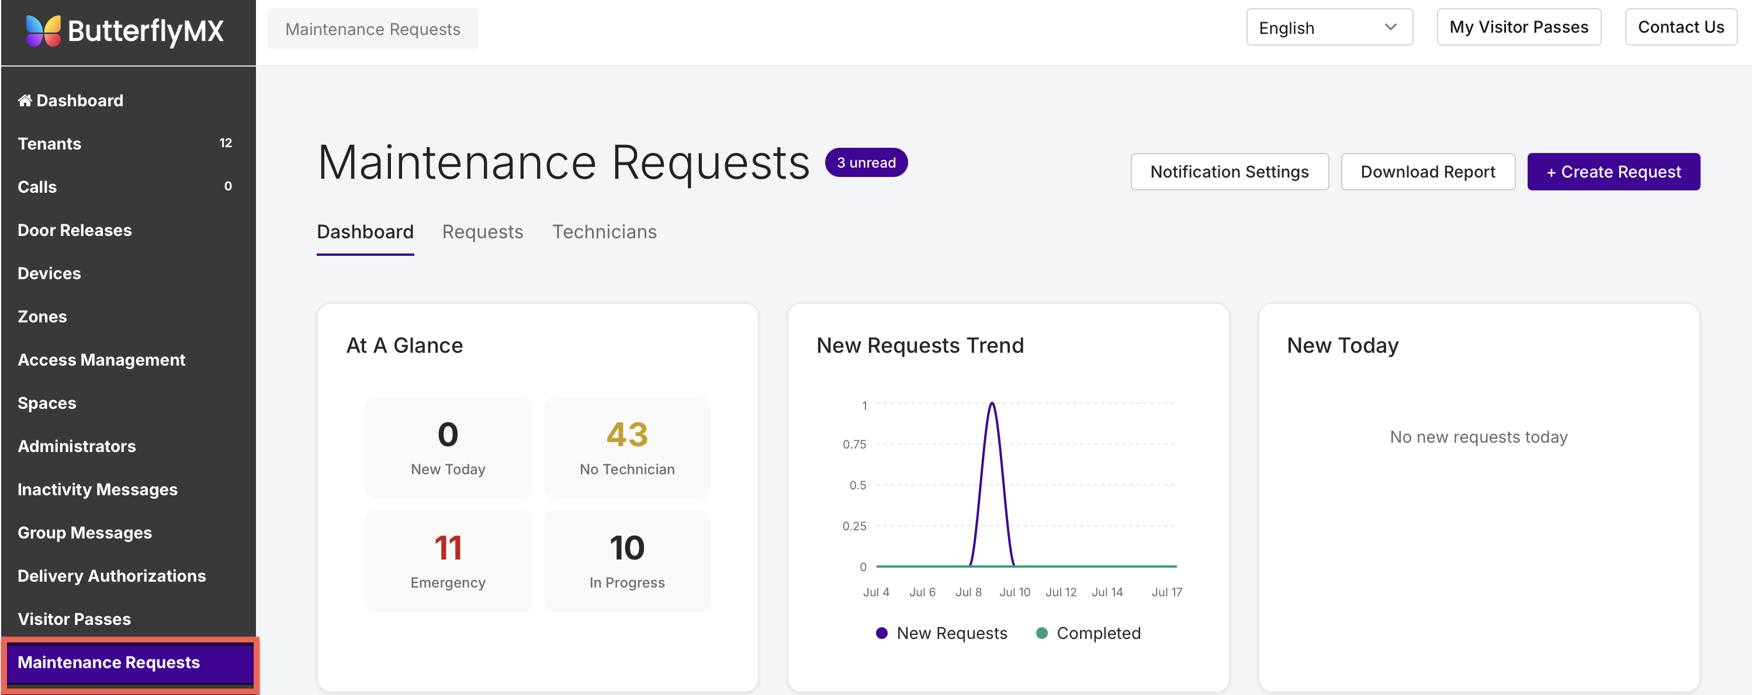
Task: Click the Maintenance Requests breadcrumb
Action: (373, 29)
